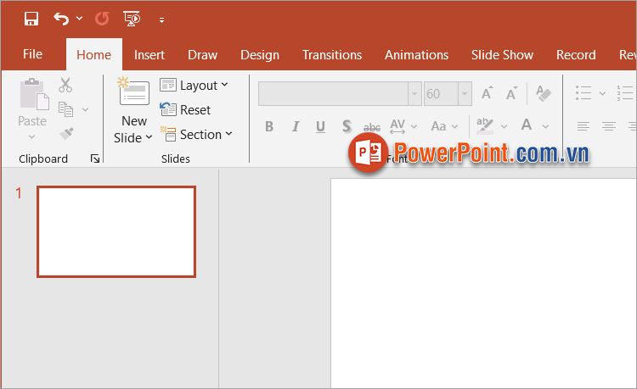Click Clear All Formatting icon

point(544,93)
